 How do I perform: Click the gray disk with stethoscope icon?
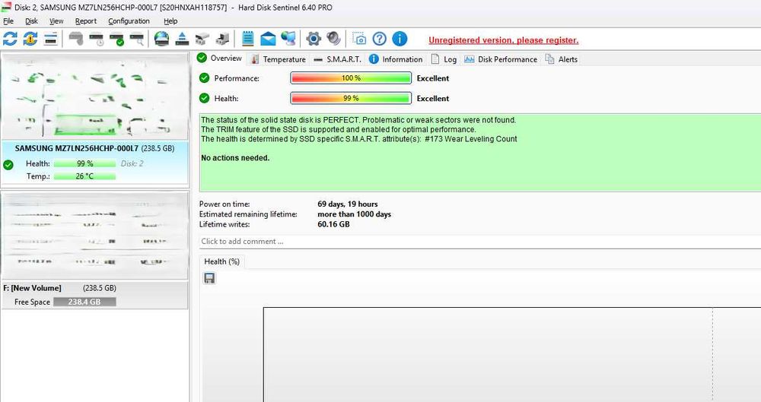pyautogui.click(x=75, y=39)
